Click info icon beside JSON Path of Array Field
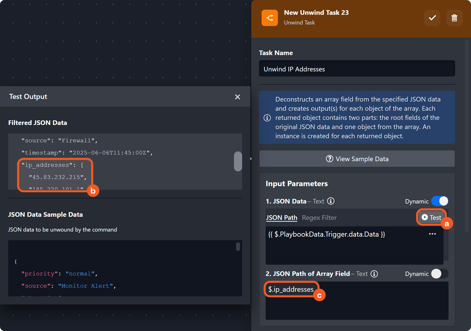 [374, 274]
